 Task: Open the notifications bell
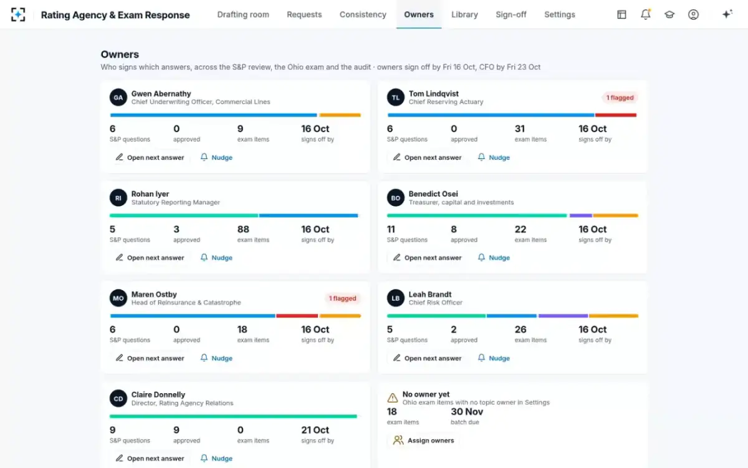646,14
